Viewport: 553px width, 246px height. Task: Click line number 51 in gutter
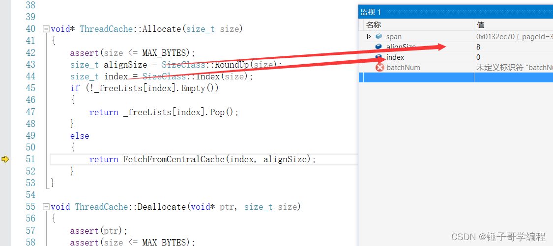click(30, 159)
